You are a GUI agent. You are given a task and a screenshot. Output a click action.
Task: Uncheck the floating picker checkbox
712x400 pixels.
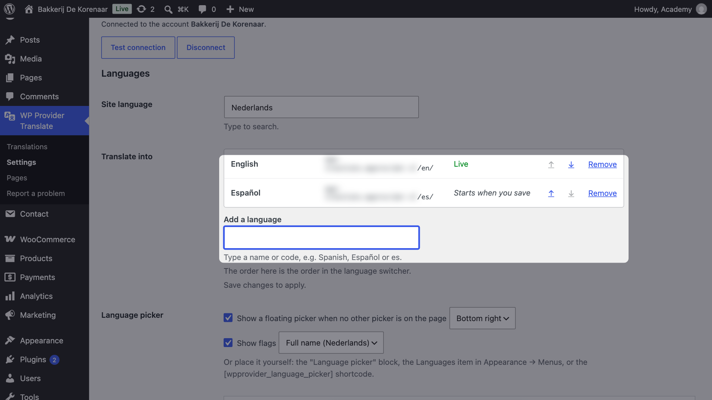pyautogui.click(x=228, y=318)
